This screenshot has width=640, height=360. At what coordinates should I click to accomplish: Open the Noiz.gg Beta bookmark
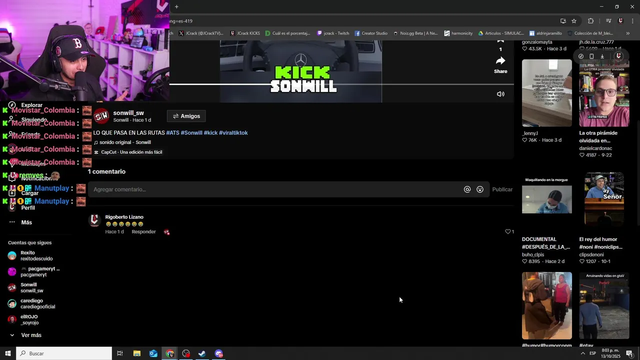pyautogui.click(x=415, y=33)
